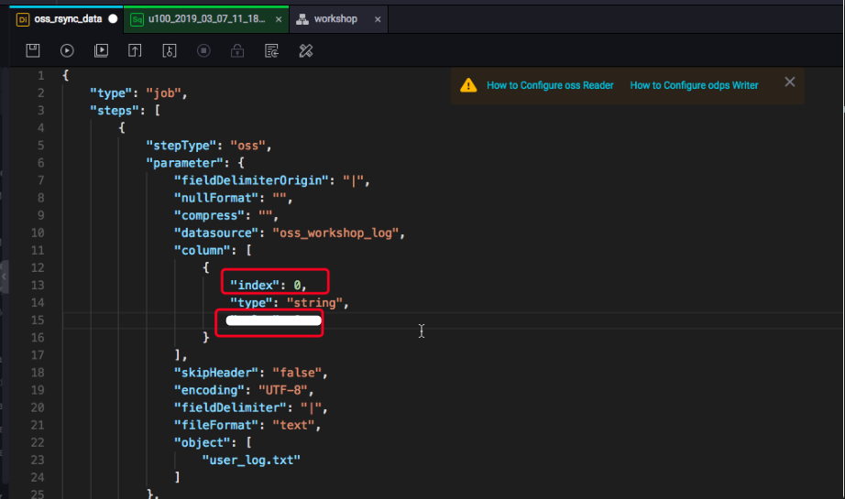Screen dimensions: 845x499
Task: Open the How to Configure odps Writer link
Action: click(x=694, y=85)
